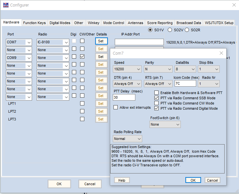
Task: Enable PTT via Radio Command CW Mode
Action: pyautogui.click(x=157, y=103)
